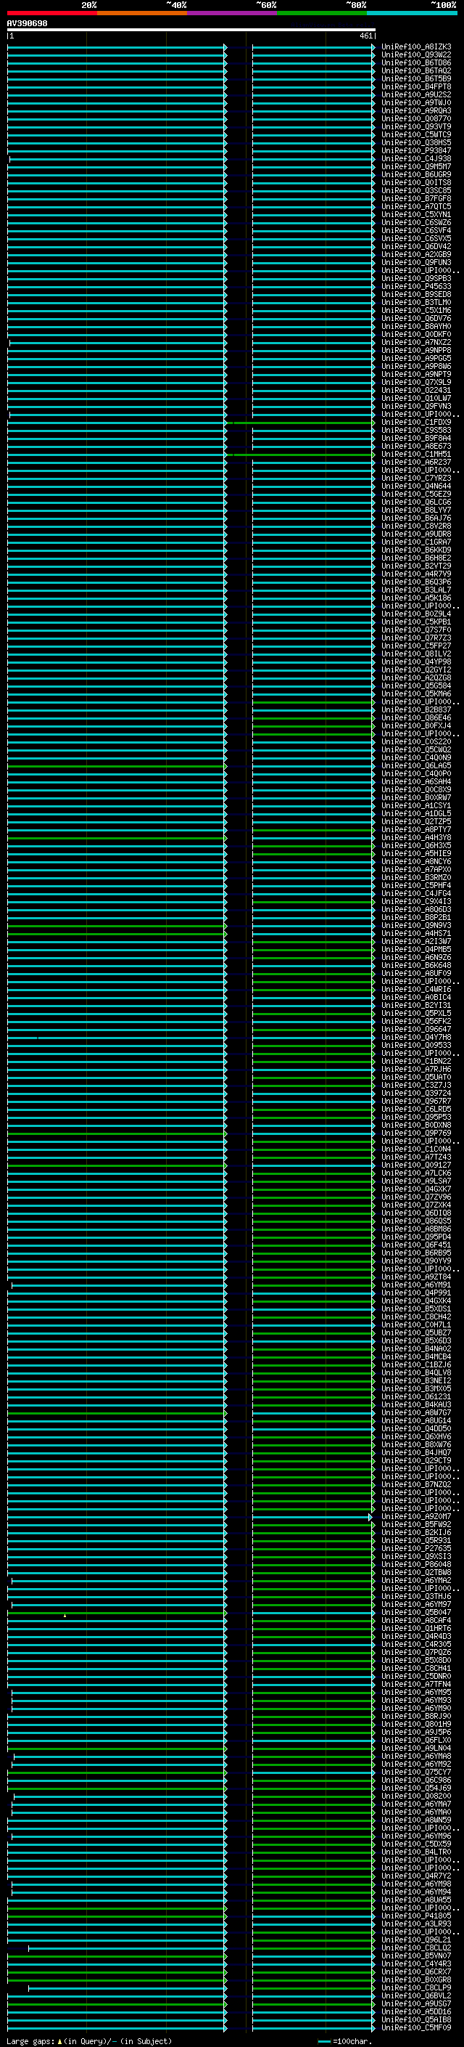Select the UniRef100_A8WN59 label

coord(416,1820)
